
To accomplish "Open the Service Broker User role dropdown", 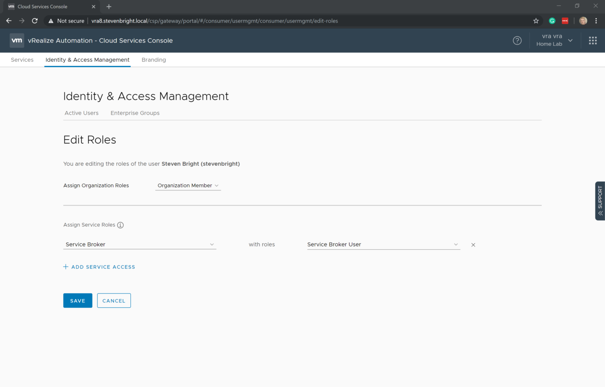I will (x=383, y=244).
